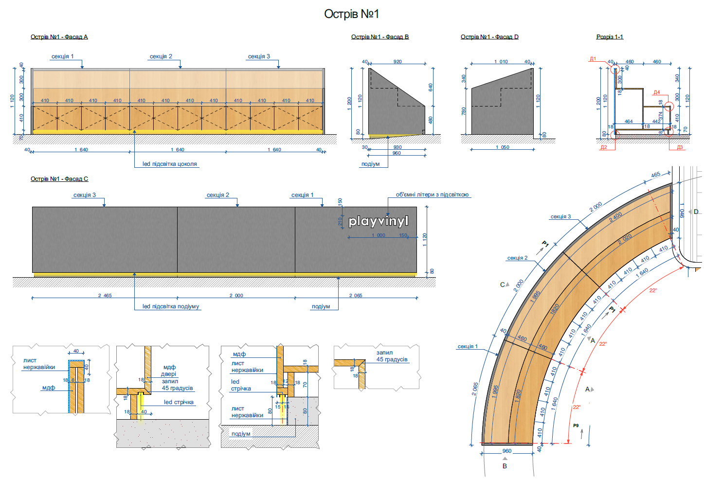Click the main title "Острів №1"

coord(351,14)
